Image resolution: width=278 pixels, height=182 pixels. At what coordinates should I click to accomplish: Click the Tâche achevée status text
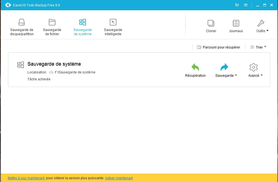tap(39, 79)
